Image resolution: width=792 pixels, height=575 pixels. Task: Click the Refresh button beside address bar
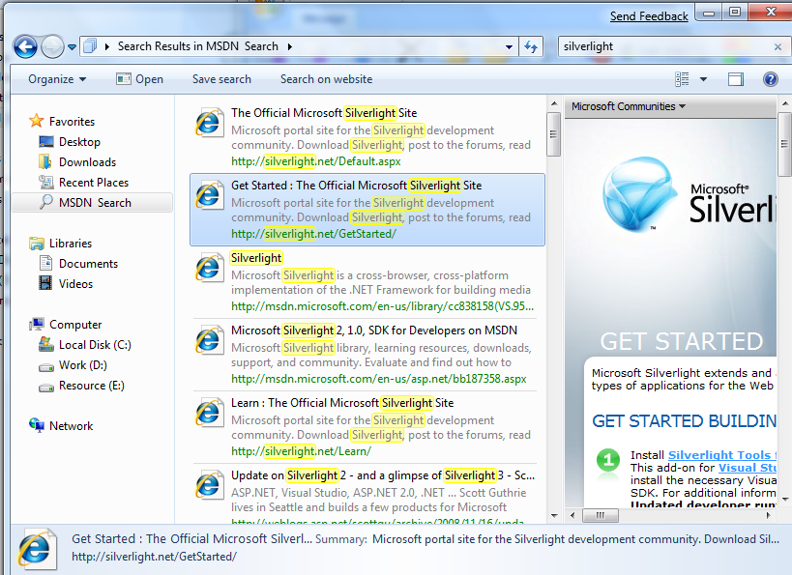tap(530, 47)
